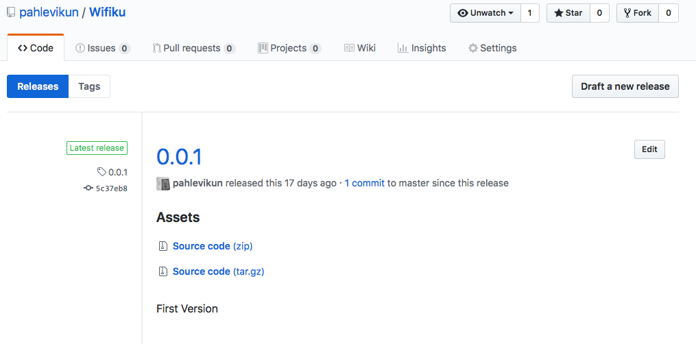This screenshot has width=696, height=355.
Task: Open the repository Settings tab
Action: (492, 48)
